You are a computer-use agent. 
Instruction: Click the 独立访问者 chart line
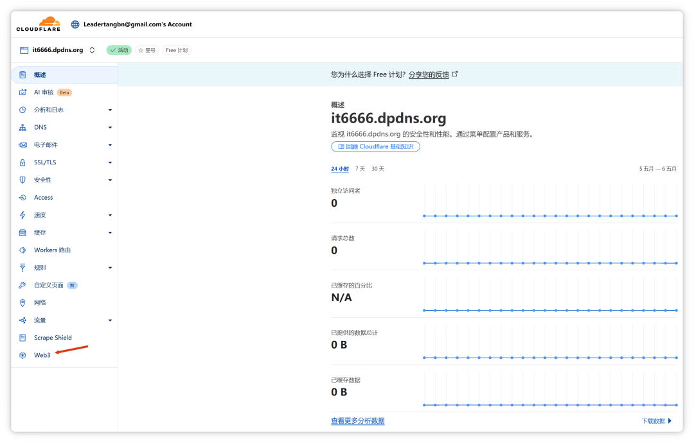click(550, 216)
